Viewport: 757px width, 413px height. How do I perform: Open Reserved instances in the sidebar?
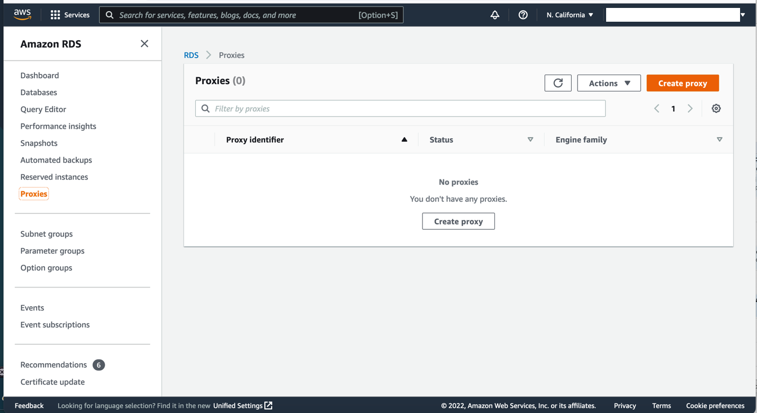54,177
